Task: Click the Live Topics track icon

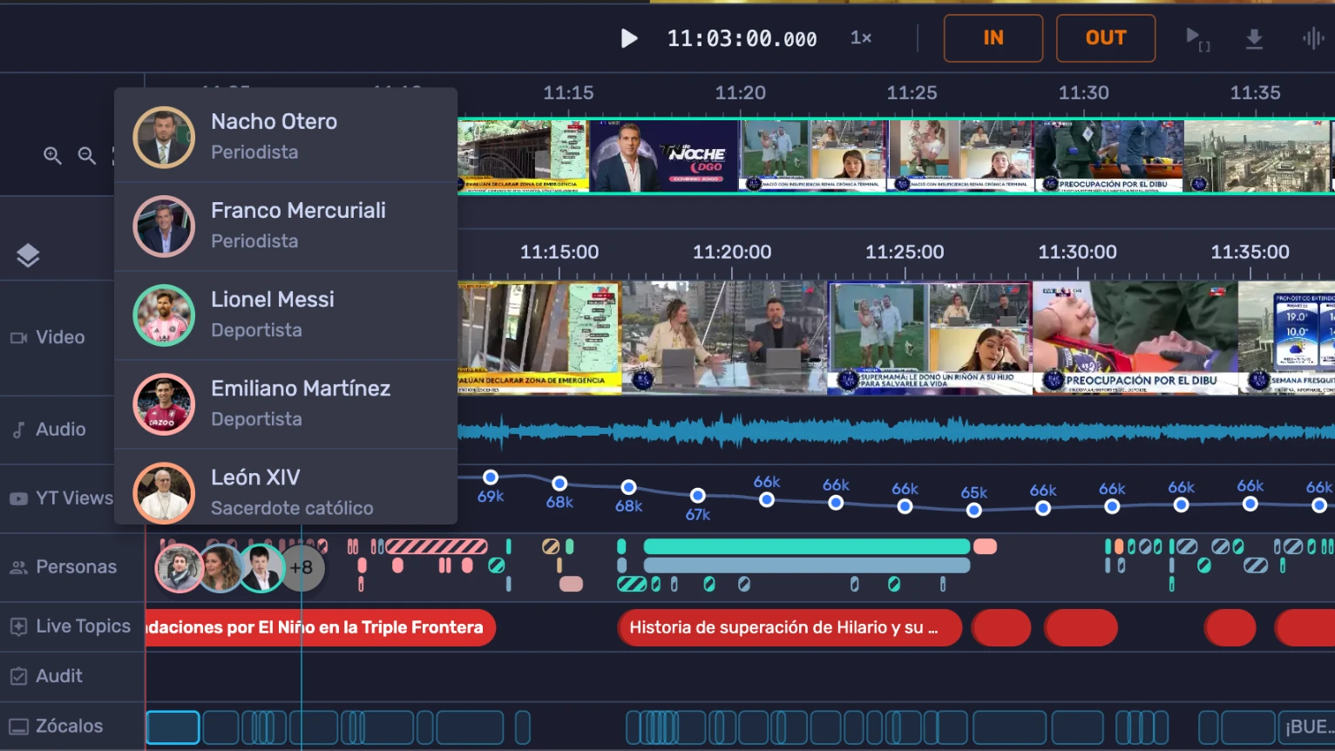Action: pyautogui.click(x=18, y=626)
